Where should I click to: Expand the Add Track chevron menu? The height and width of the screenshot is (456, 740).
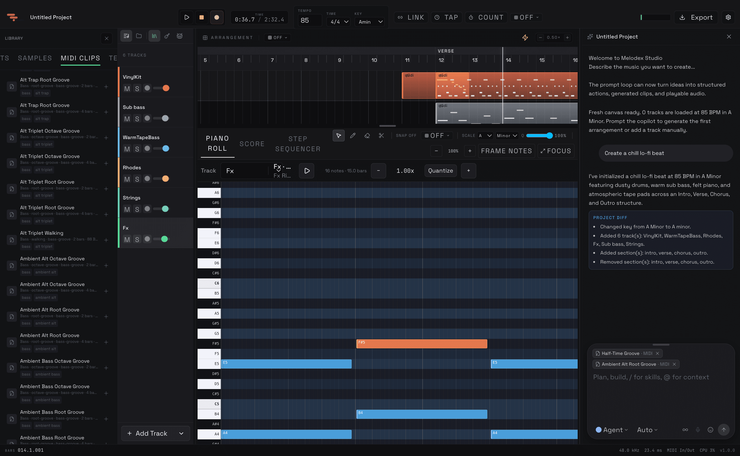tap(181, 433)
